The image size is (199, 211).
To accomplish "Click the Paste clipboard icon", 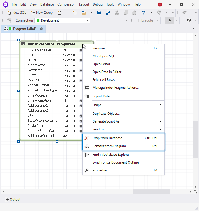I will [x=134, y=13].
